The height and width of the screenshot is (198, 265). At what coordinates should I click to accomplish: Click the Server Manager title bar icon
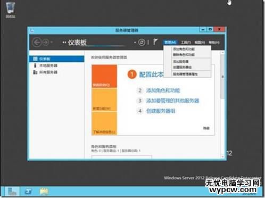click(32, 30)
